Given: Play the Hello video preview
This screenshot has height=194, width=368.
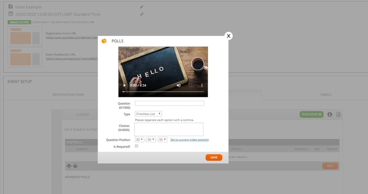Looking at the screenshot, I should (x=124, y=85).
